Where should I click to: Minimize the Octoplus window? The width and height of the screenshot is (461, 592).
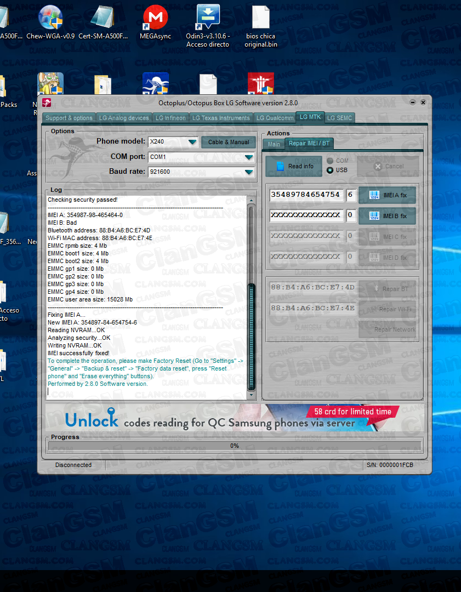413,103
